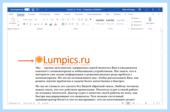
Task: Toggle the Автосохранение switch
Action: tap(27, 10)
